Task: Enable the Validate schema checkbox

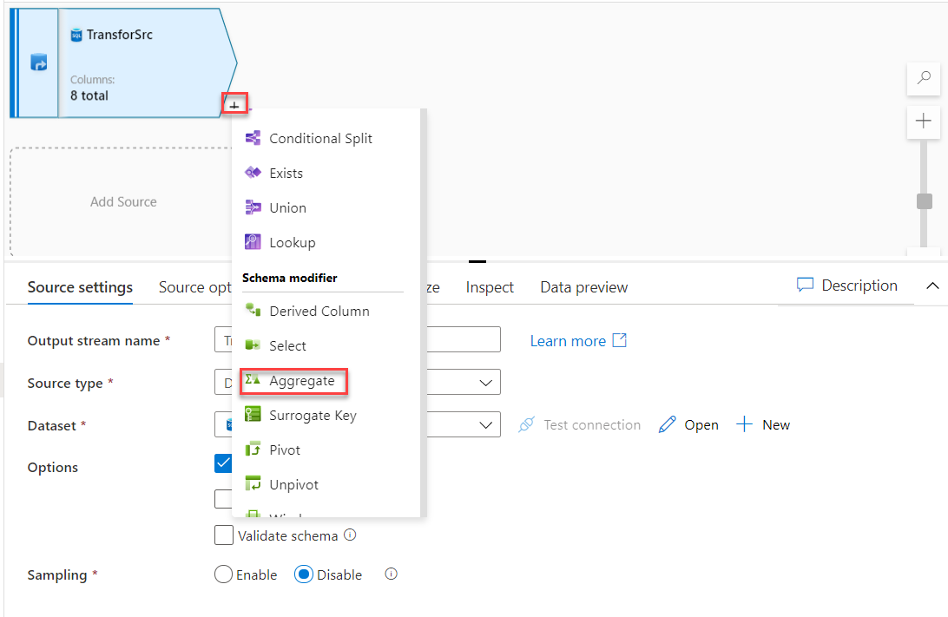Action: tap(224, 535)
